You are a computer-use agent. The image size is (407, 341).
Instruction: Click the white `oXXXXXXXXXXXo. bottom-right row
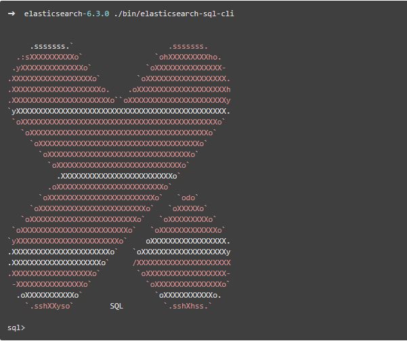tap(188, 295)
